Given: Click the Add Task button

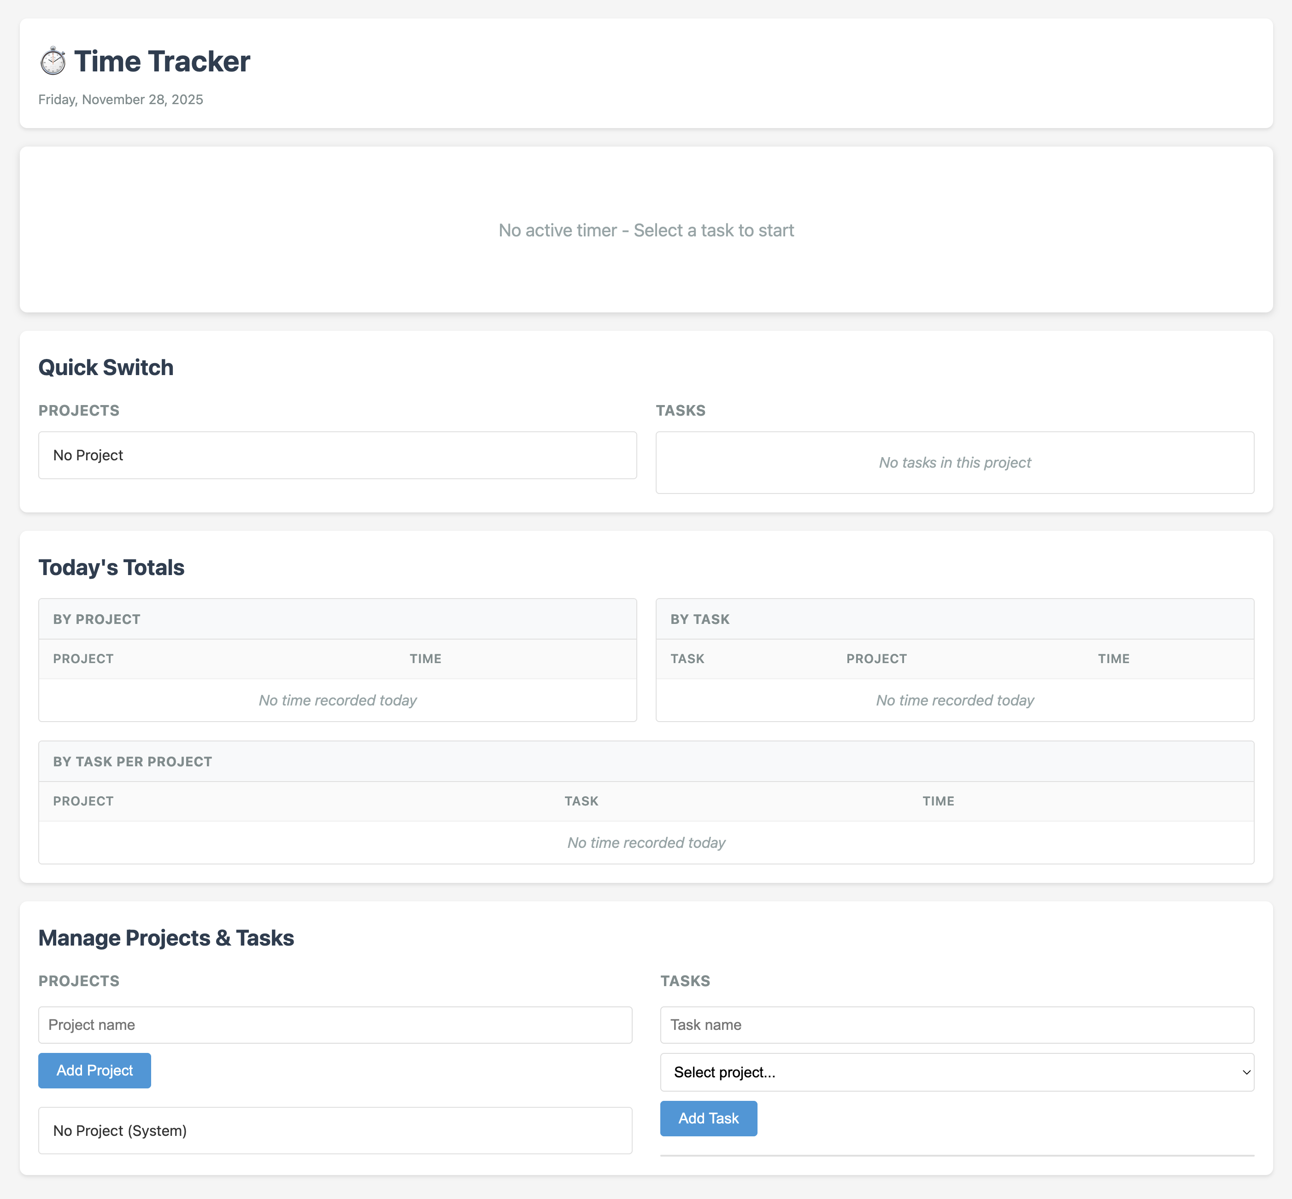Looking at the screenshot, I should pos(708,1118).
